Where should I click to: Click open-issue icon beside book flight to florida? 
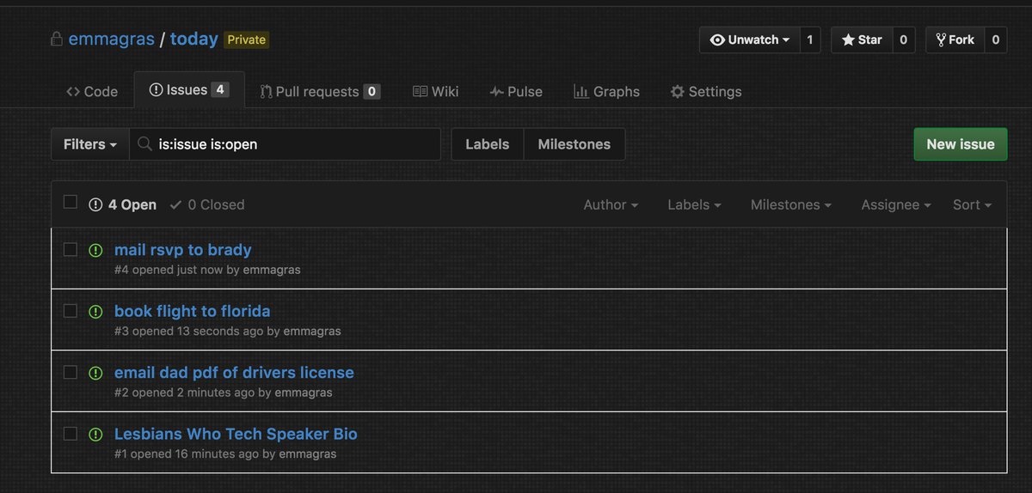[95, 311]
